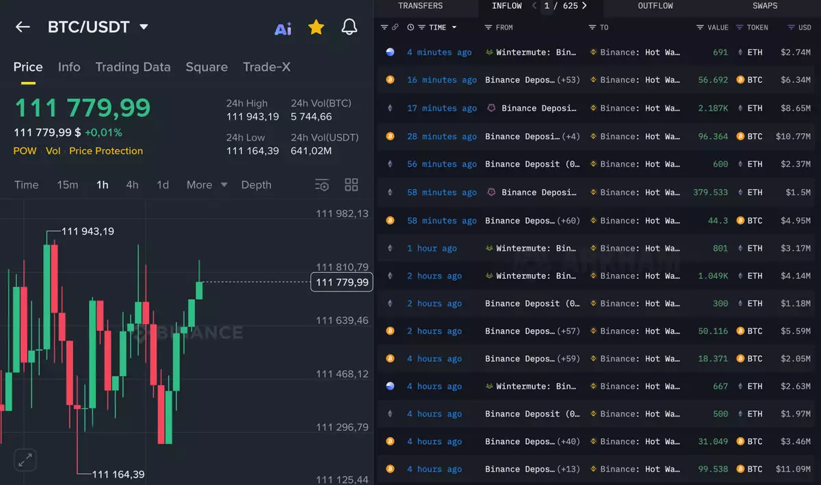Image resolution: width=821 pixels, height=485 pixels.
Task: Switch to Trading Data tab
Action: pos(133,67)
